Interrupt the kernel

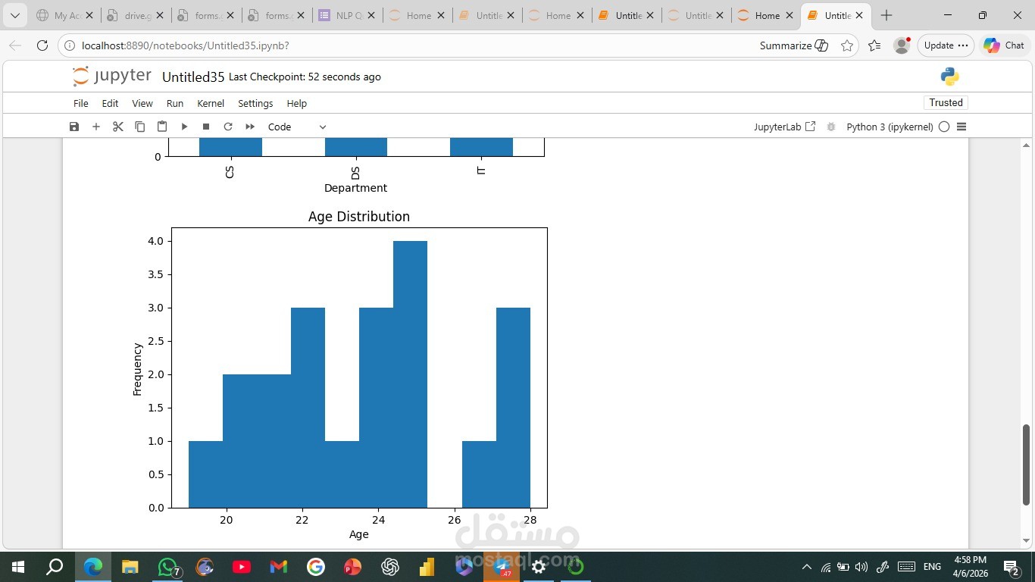[x=205, y=127]
